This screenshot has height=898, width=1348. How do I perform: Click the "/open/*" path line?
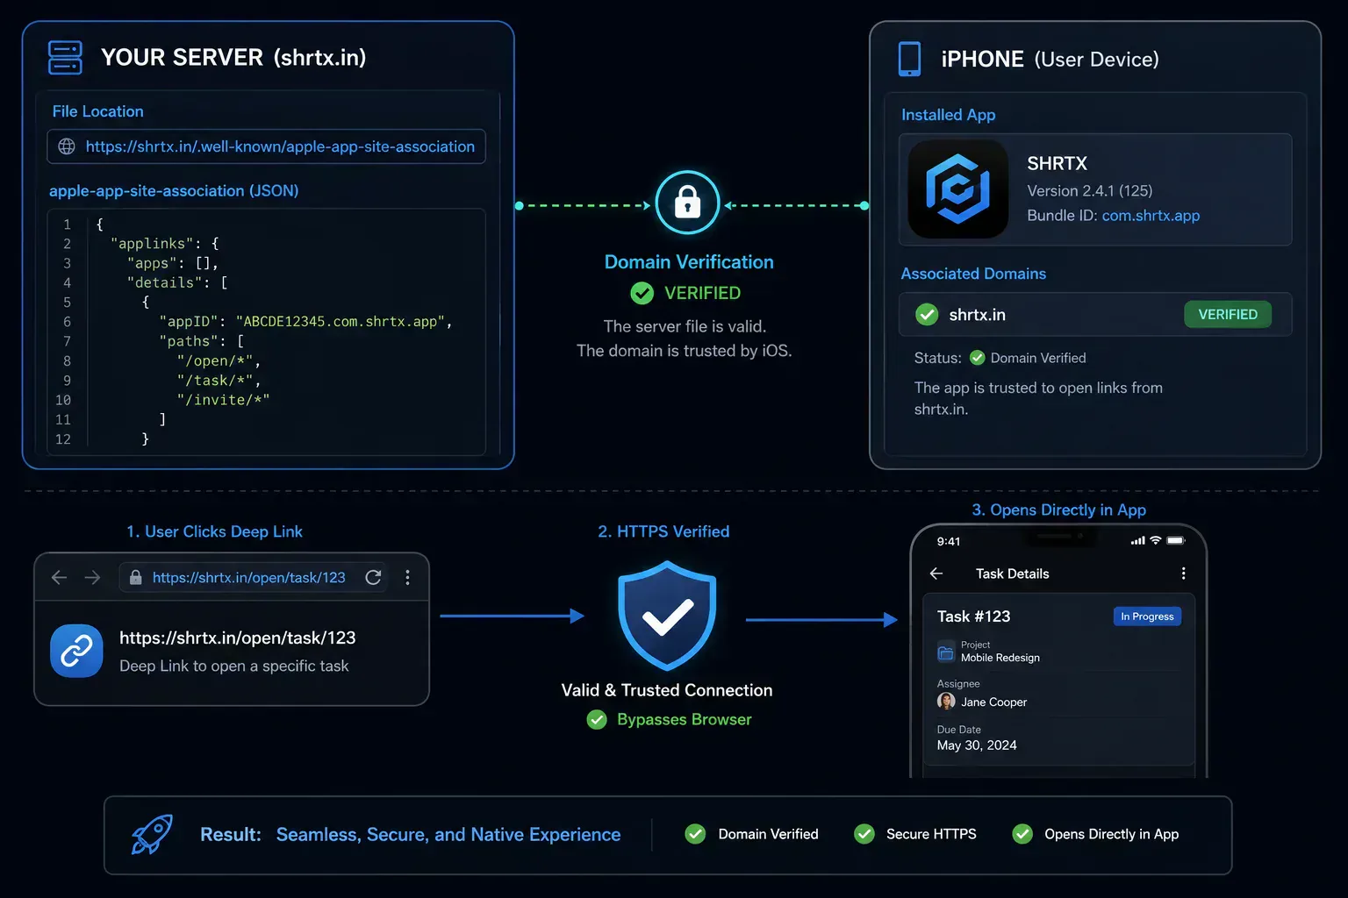tap(219, 361)
